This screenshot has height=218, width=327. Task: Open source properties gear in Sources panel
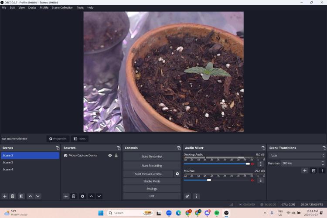82,196
